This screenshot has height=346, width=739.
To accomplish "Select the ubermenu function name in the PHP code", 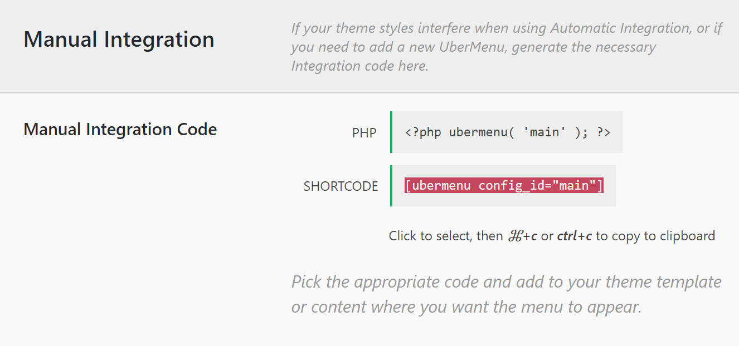I will [x=478, y=132].
